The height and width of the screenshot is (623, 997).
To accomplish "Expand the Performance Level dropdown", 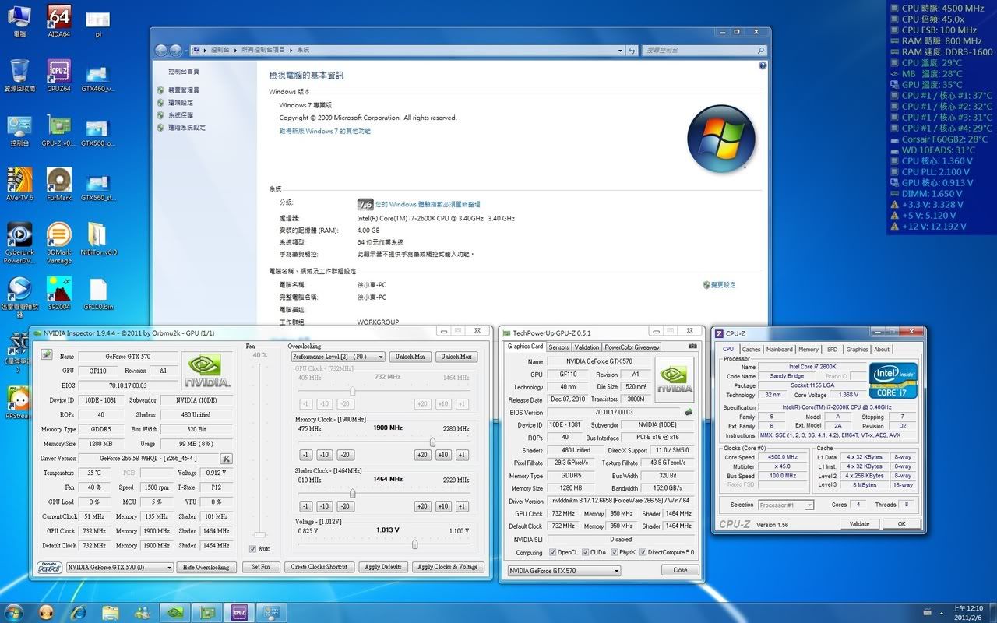I will [x=338, y=357].
